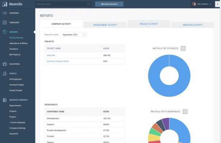
Task: Expand the Ted Hawkins user menu chevron
Action: [211, 4]
